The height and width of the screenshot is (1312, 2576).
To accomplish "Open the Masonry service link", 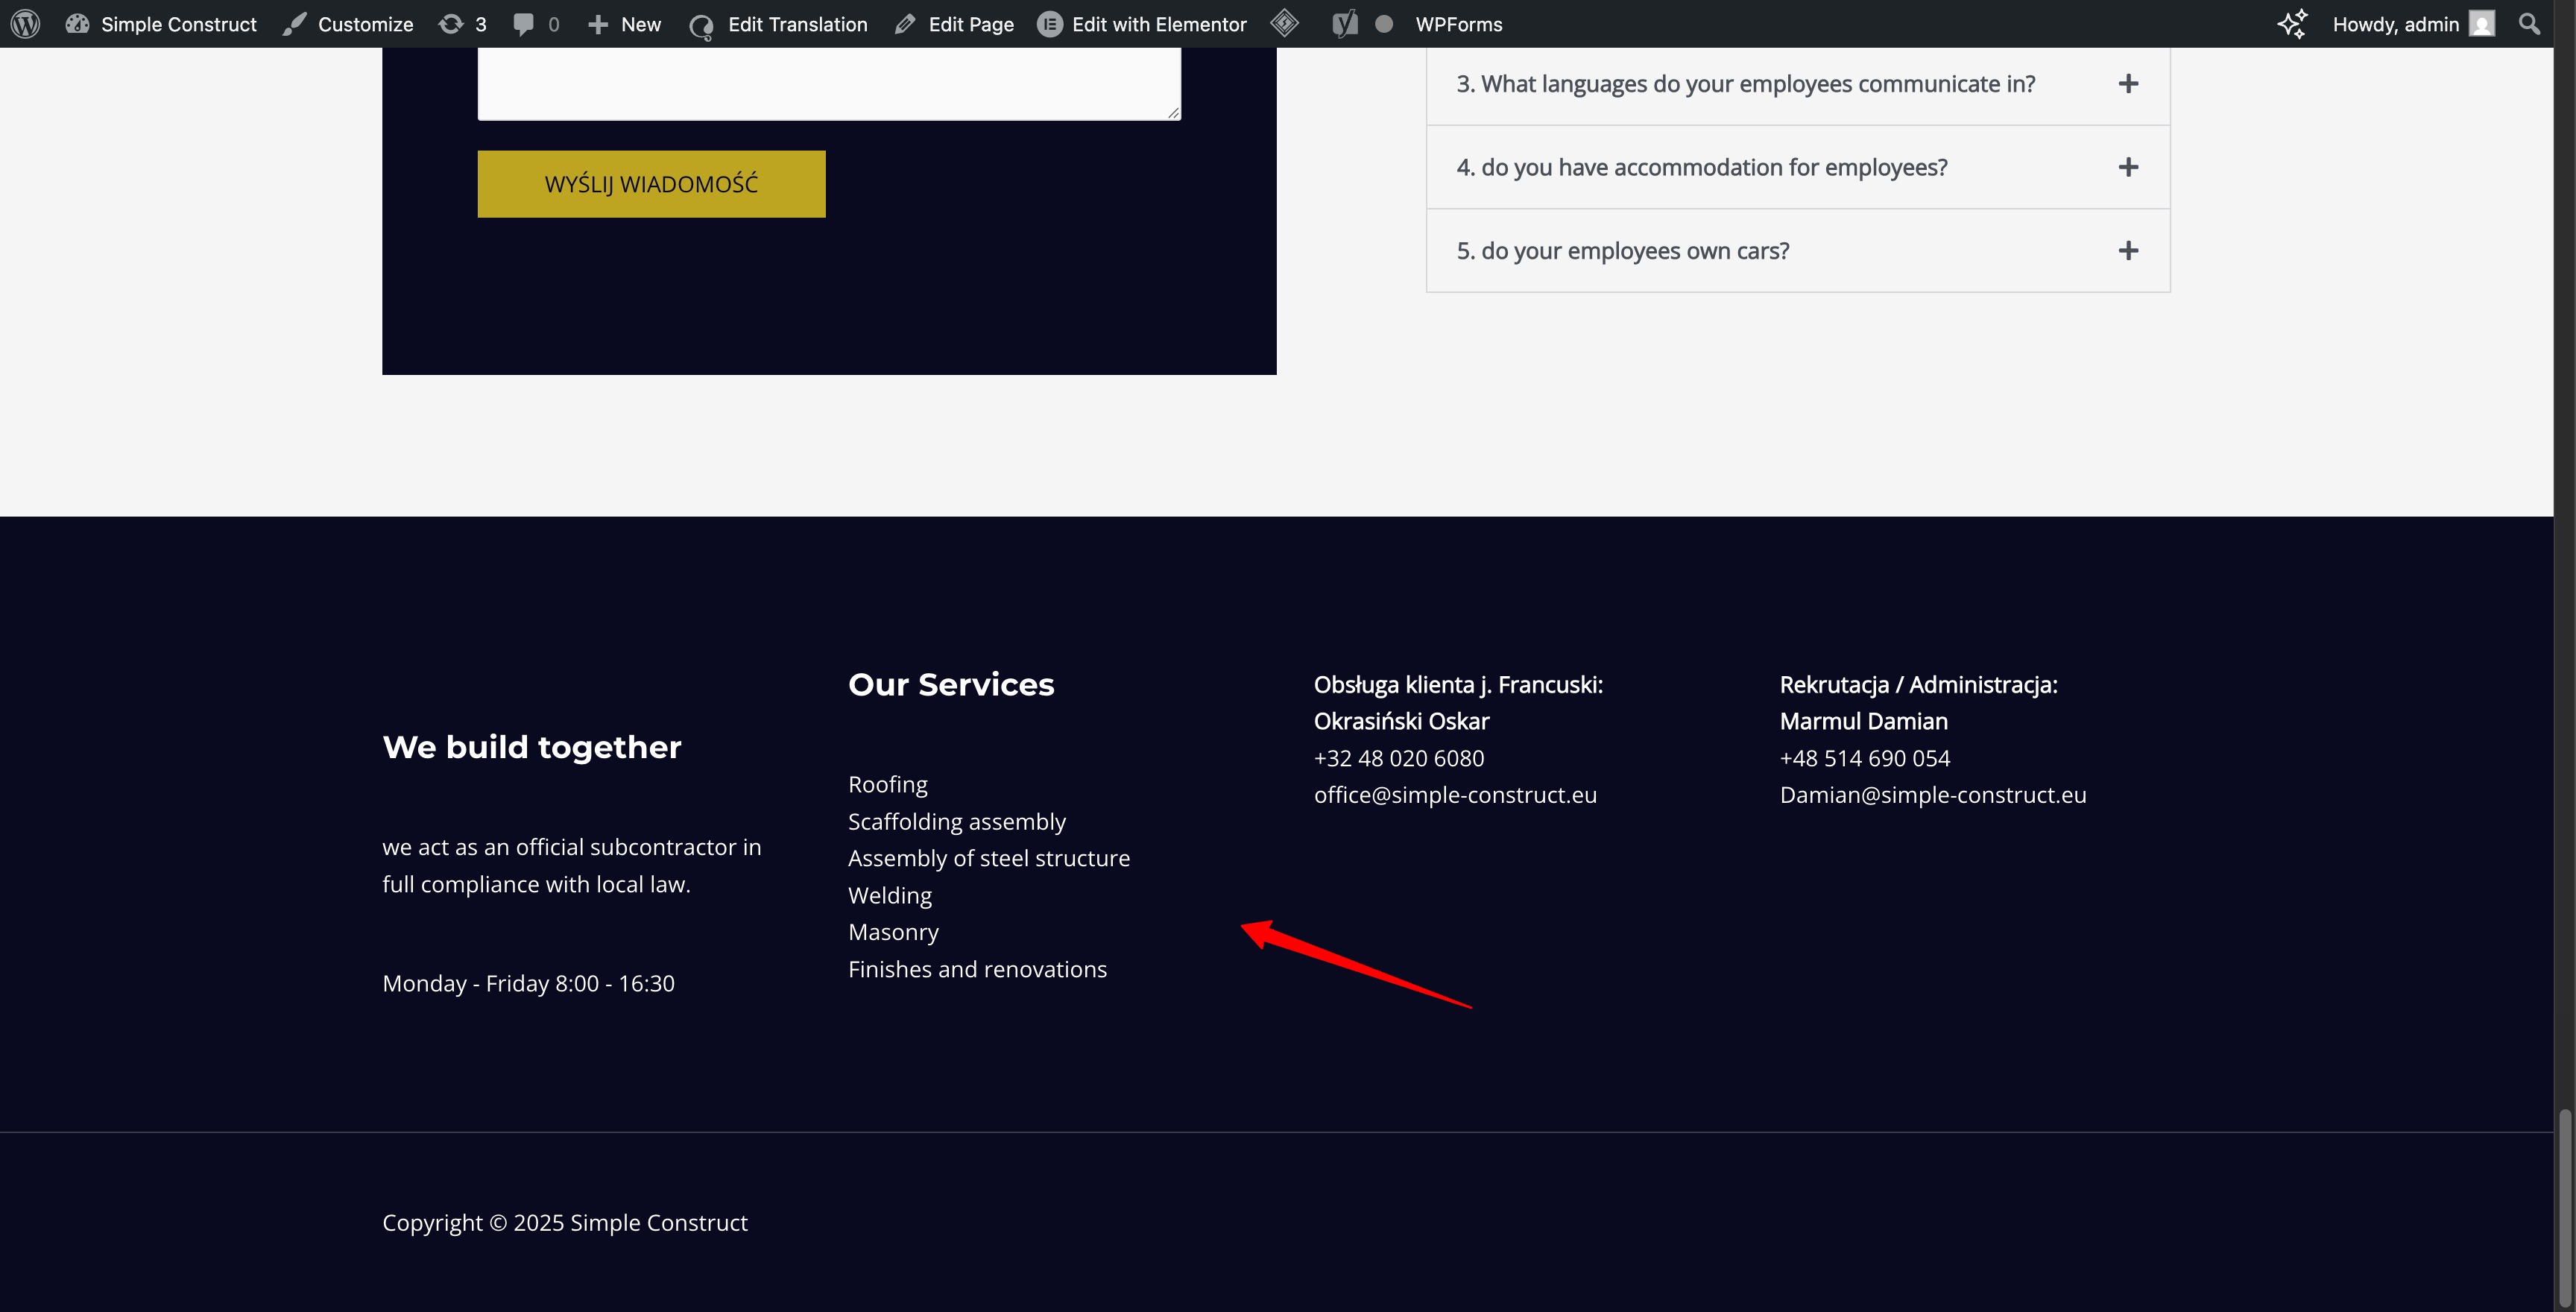I will (x=893, y=932).
